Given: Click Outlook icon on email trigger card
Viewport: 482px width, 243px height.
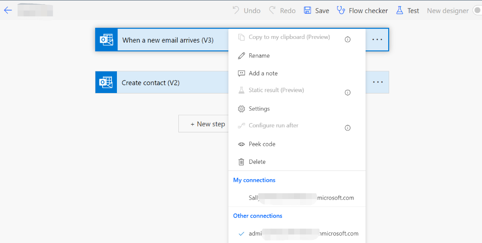Looking at the screenshot, I should [106, 40].
